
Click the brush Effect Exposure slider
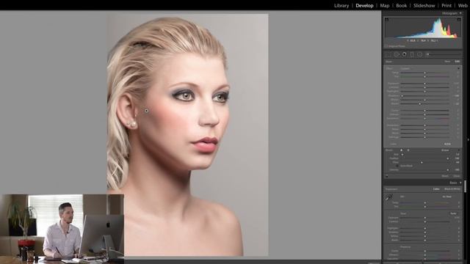coord(424,84)
